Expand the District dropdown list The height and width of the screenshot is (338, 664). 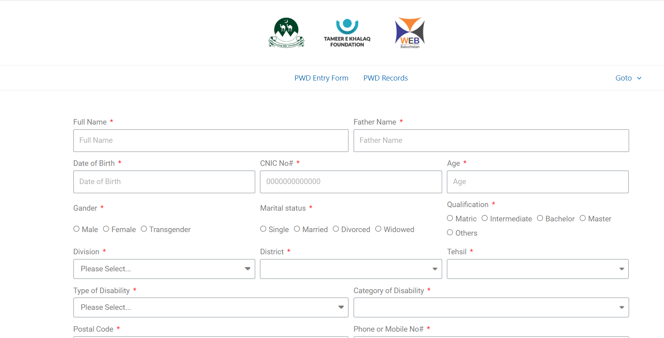click(350, 269)
